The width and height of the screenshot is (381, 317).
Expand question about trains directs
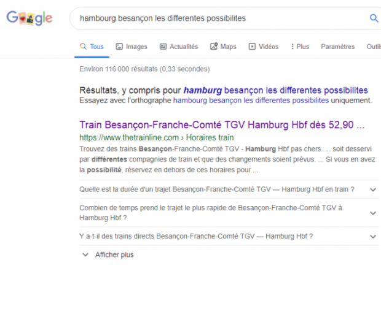(x=229, y=236)
